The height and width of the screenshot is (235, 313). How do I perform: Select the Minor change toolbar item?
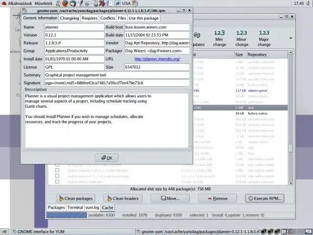point(242,38)
